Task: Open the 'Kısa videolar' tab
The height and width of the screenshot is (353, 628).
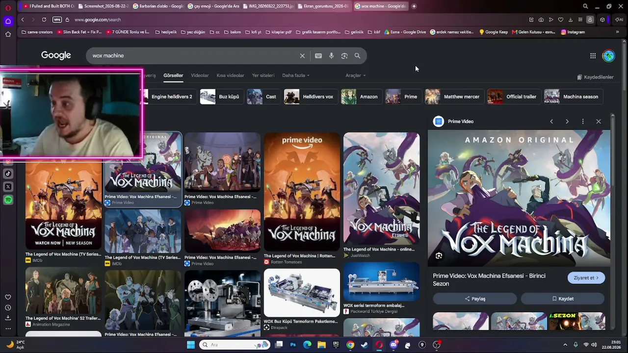Action: coord(230,76)
